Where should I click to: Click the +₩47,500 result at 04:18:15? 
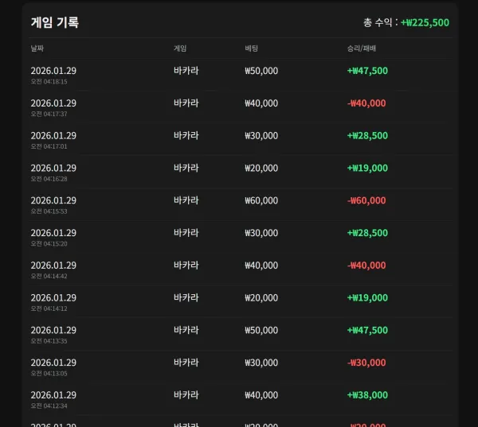pyautogui.click(x=367, y=71)
